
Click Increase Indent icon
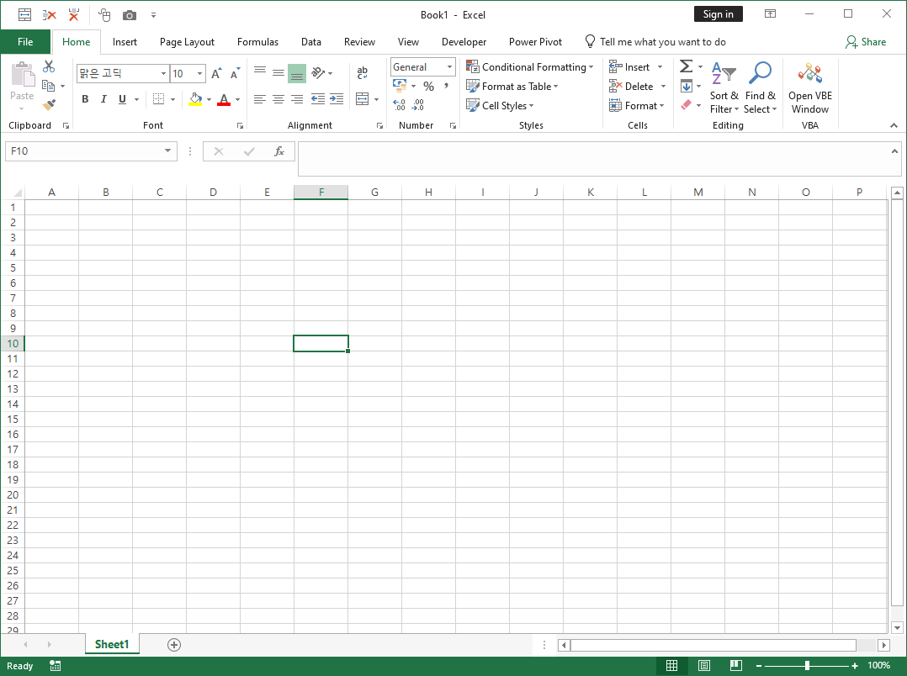click(x=337, y=99)
